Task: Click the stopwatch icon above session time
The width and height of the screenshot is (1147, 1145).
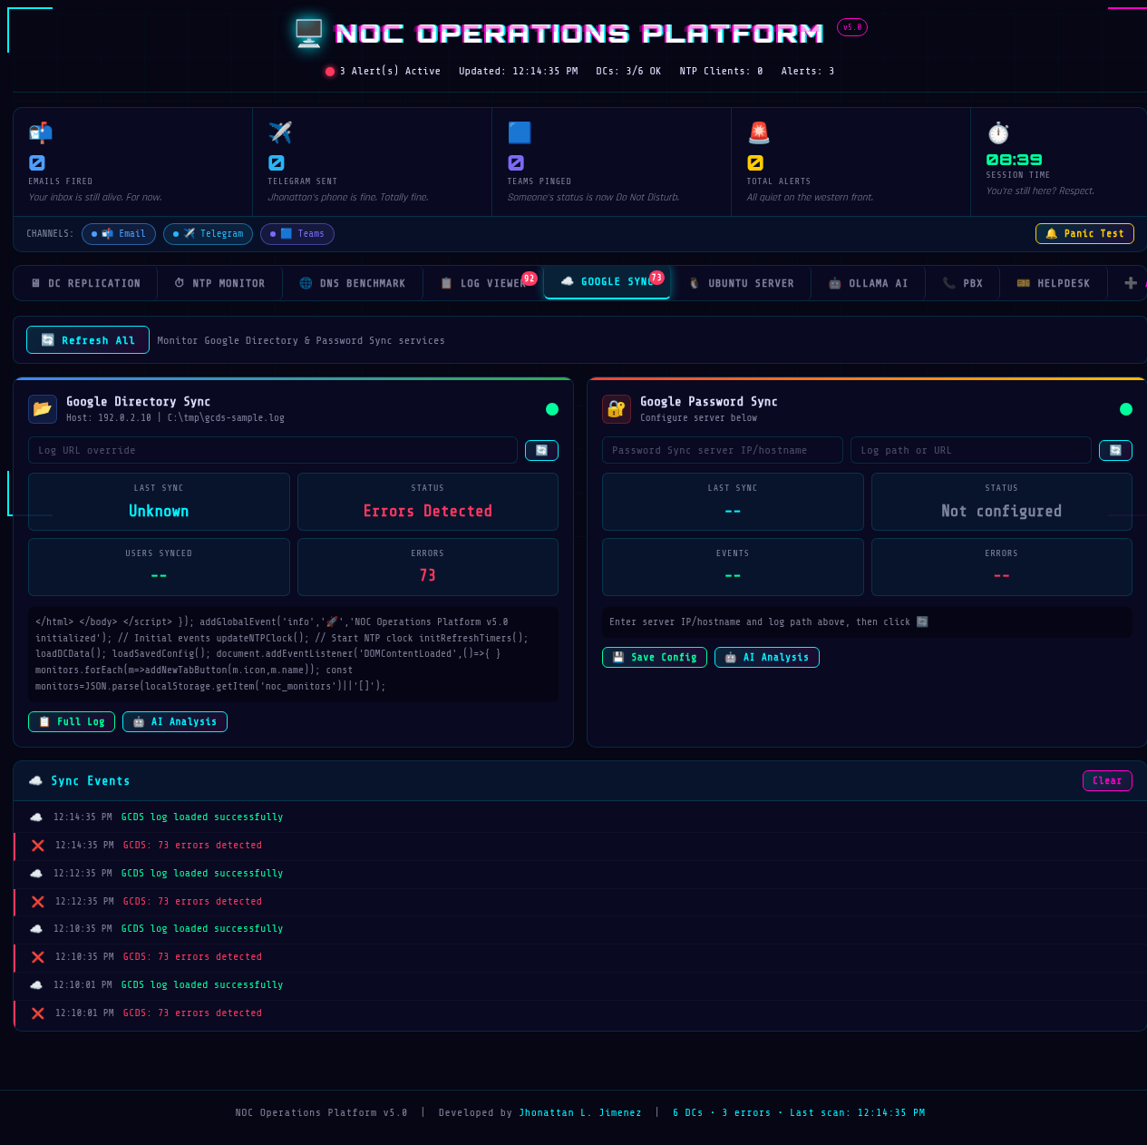Action: 998,132
